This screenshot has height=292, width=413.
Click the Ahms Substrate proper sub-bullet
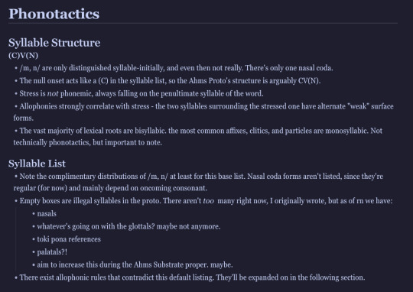click(135, 264)
